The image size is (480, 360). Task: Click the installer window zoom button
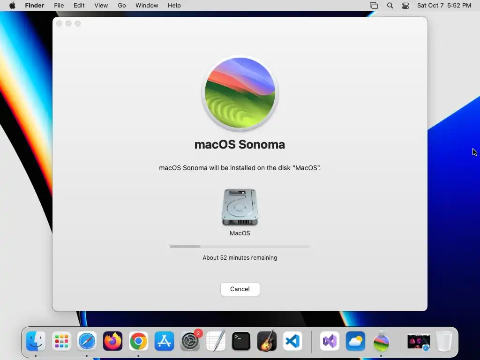tap(78, 23)
